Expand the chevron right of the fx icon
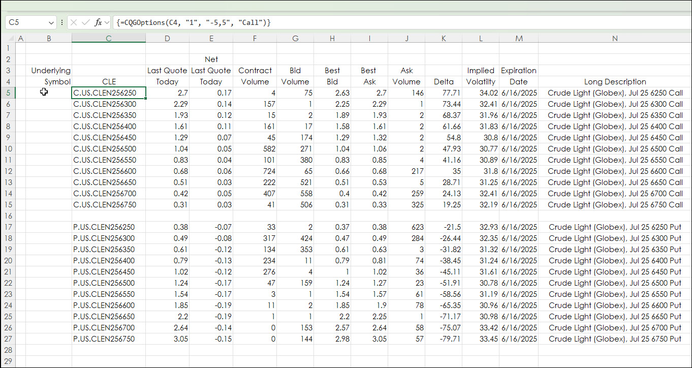692x368 pixels. 107,22
